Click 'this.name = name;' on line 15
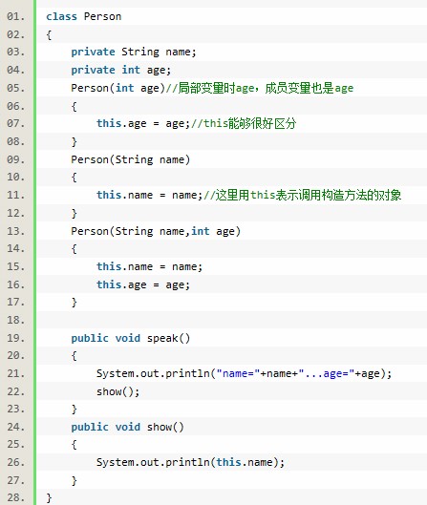 (150, 267)
